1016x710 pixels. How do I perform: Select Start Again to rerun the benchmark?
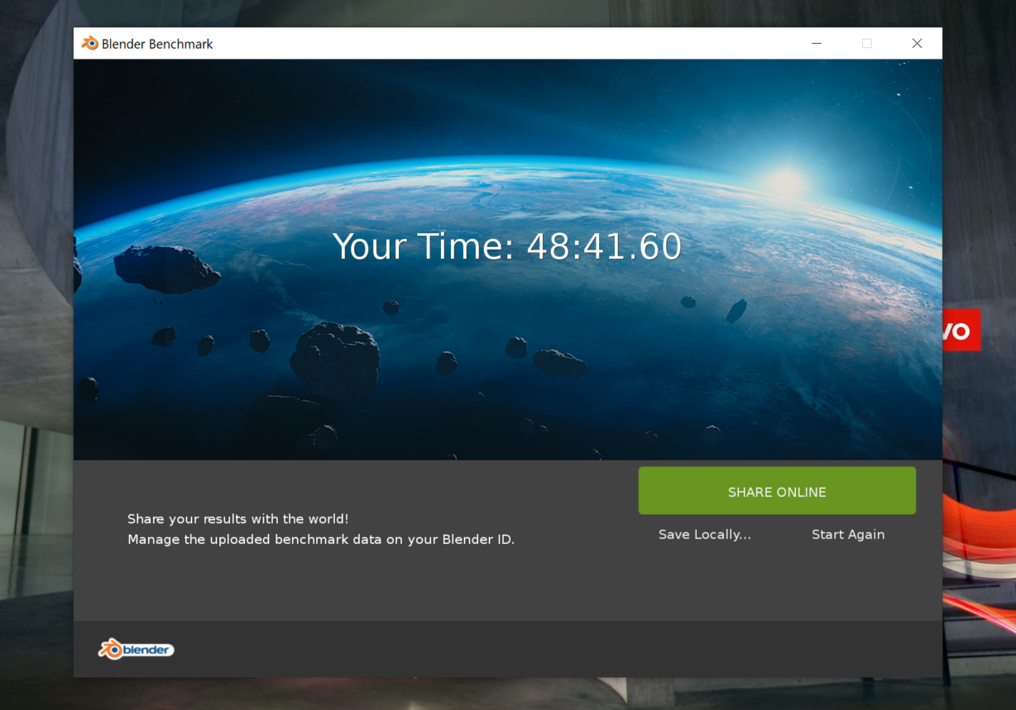pos(847,535)
